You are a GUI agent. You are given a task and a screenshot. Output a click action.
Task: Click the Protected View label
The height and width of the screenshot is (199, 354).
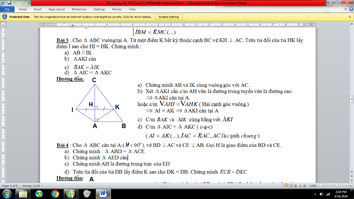pyautogui.click(x=19, y=17)
